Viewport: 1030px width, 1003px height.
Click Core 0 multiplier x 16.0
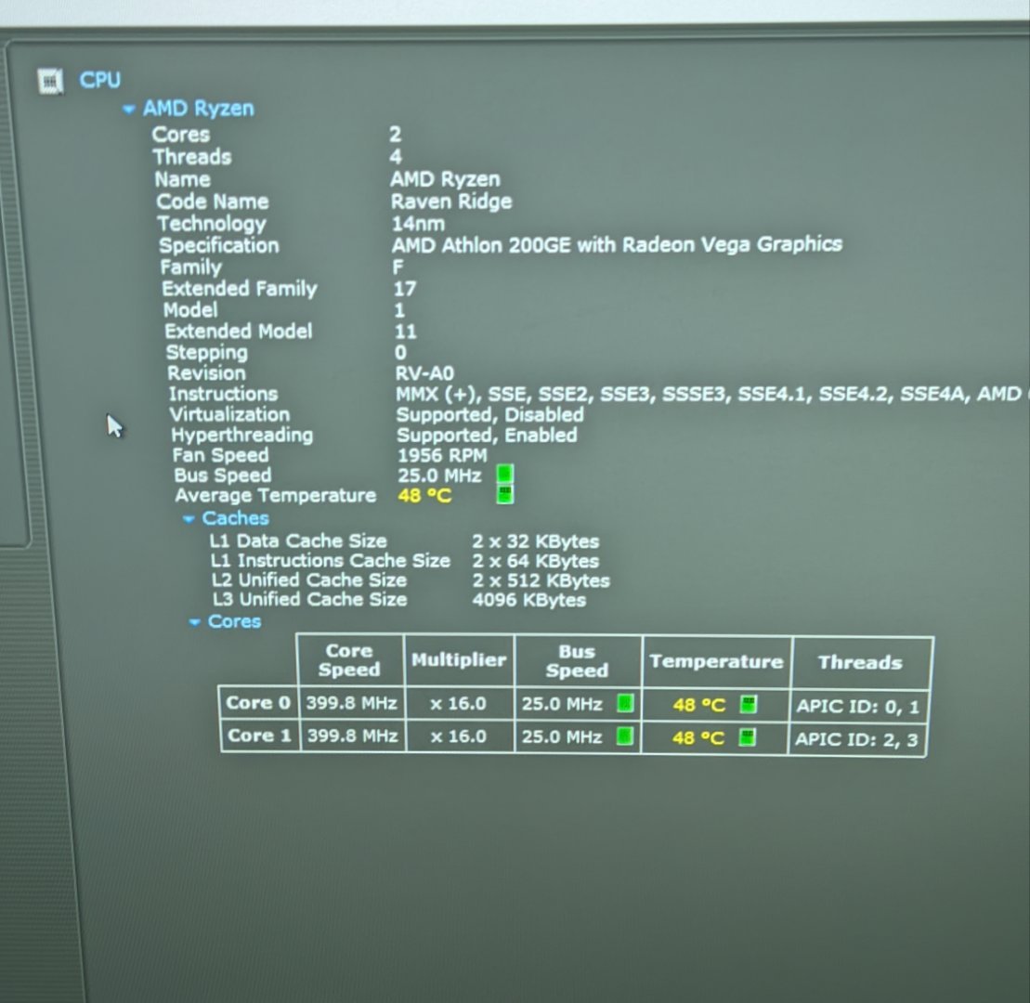click(458, 704)
